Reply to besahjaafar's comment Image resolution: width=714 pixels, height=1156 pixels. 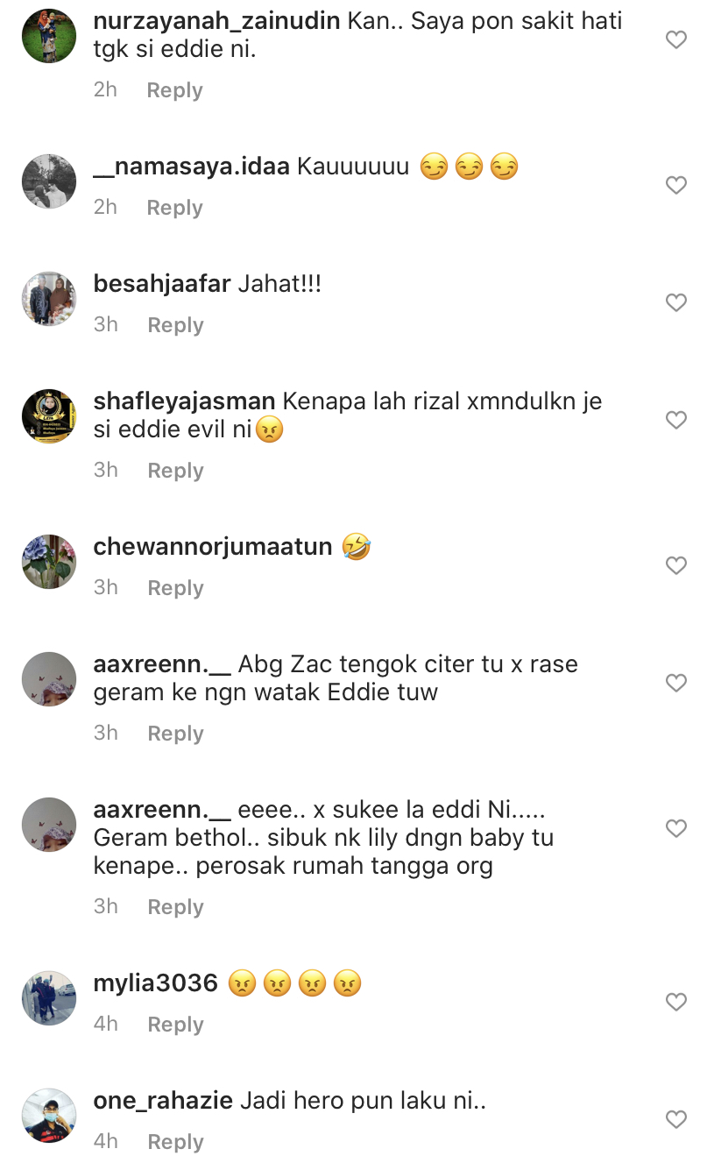click(x=175, y=325)
